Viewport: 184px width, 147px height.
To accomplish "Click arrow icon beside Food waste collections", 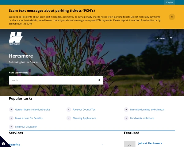I will click(126, 118).
